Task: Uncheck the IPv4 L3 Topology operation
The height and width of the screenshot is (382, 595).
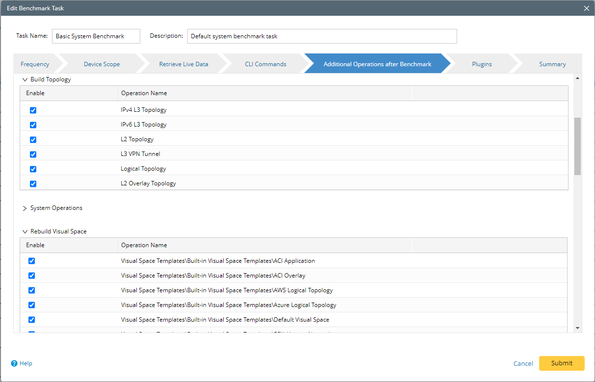Action: [33, 110]
